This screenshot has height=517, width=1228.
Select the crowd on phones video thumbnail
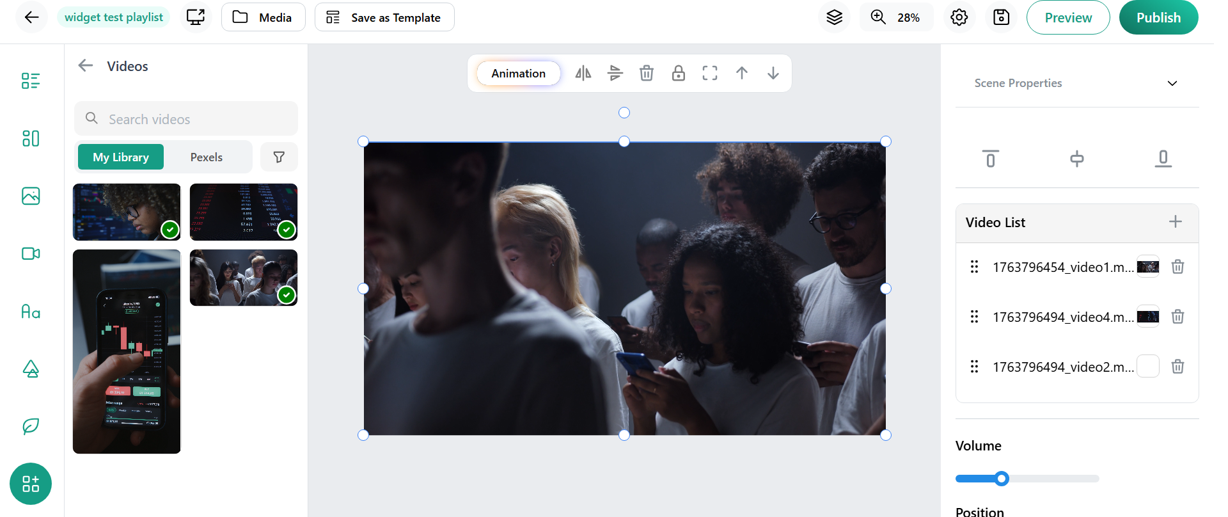point(244,278)
